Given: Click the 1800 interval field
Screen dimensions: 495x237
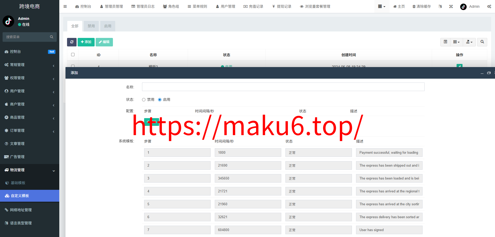Looking at the screenshot, I should pos(248,153).
